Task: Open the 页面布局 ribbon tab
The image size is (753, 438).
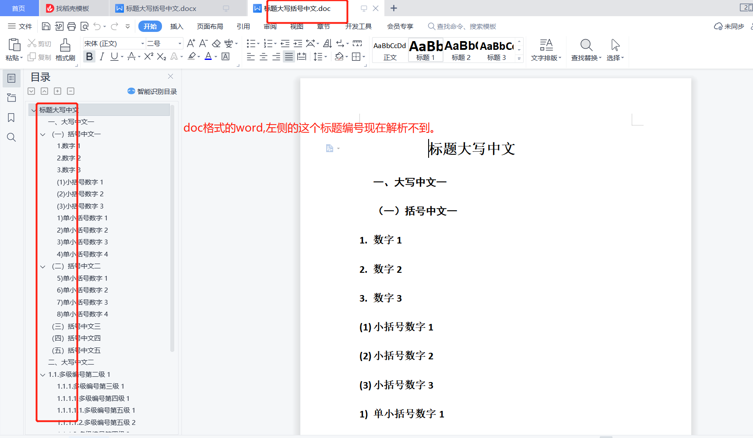Action: [210, 26]
